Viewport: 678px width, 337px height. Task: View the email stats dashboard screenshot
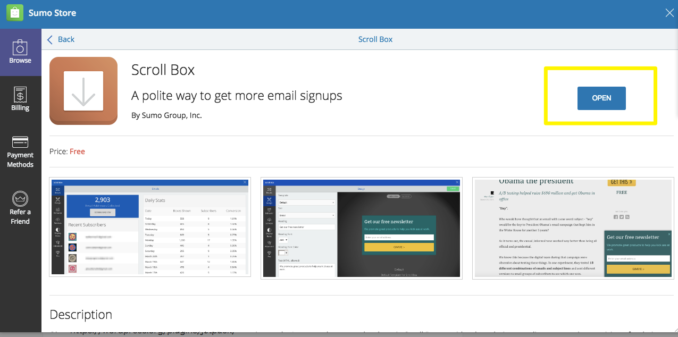(x=150, y=228)
